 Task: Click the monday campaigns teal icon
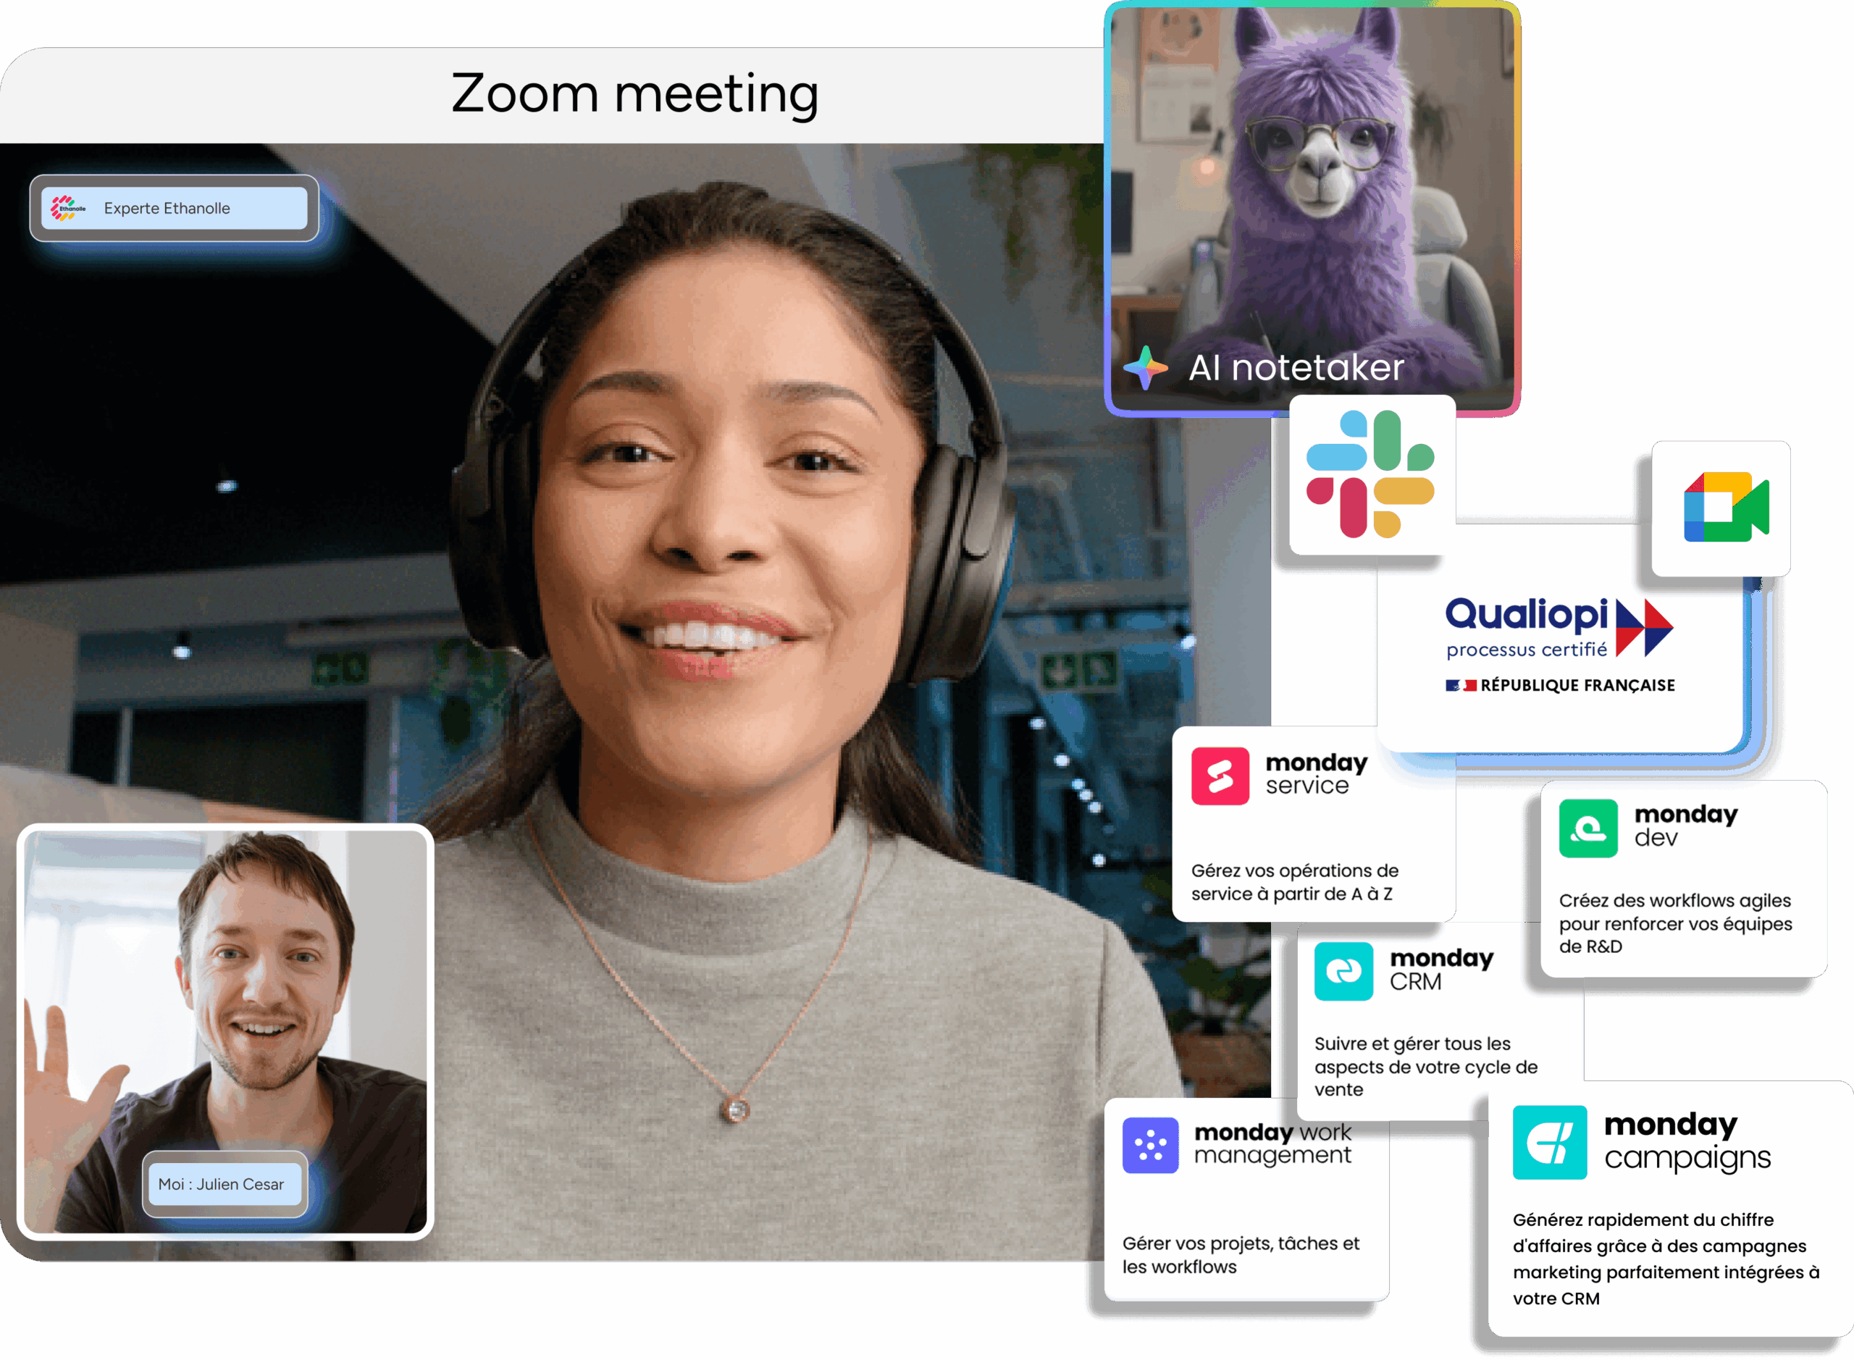tap(1549, 1142)
